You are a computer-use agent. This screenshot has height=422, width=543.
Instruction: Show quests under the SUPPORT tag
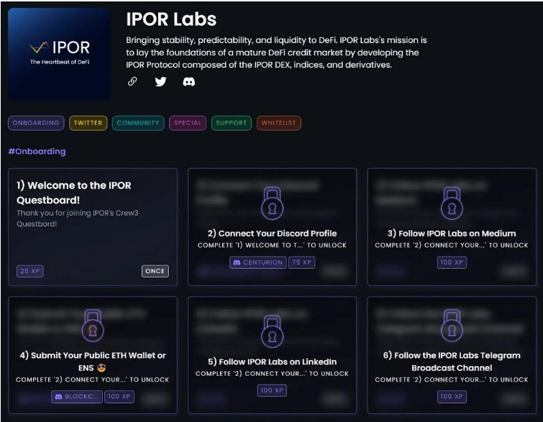(x=231, y=123)
